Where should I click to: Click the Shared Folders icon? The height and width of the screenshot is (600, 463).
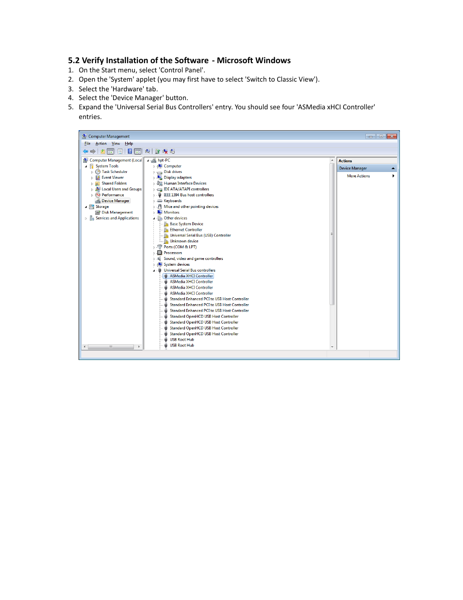tap(98, 184)
